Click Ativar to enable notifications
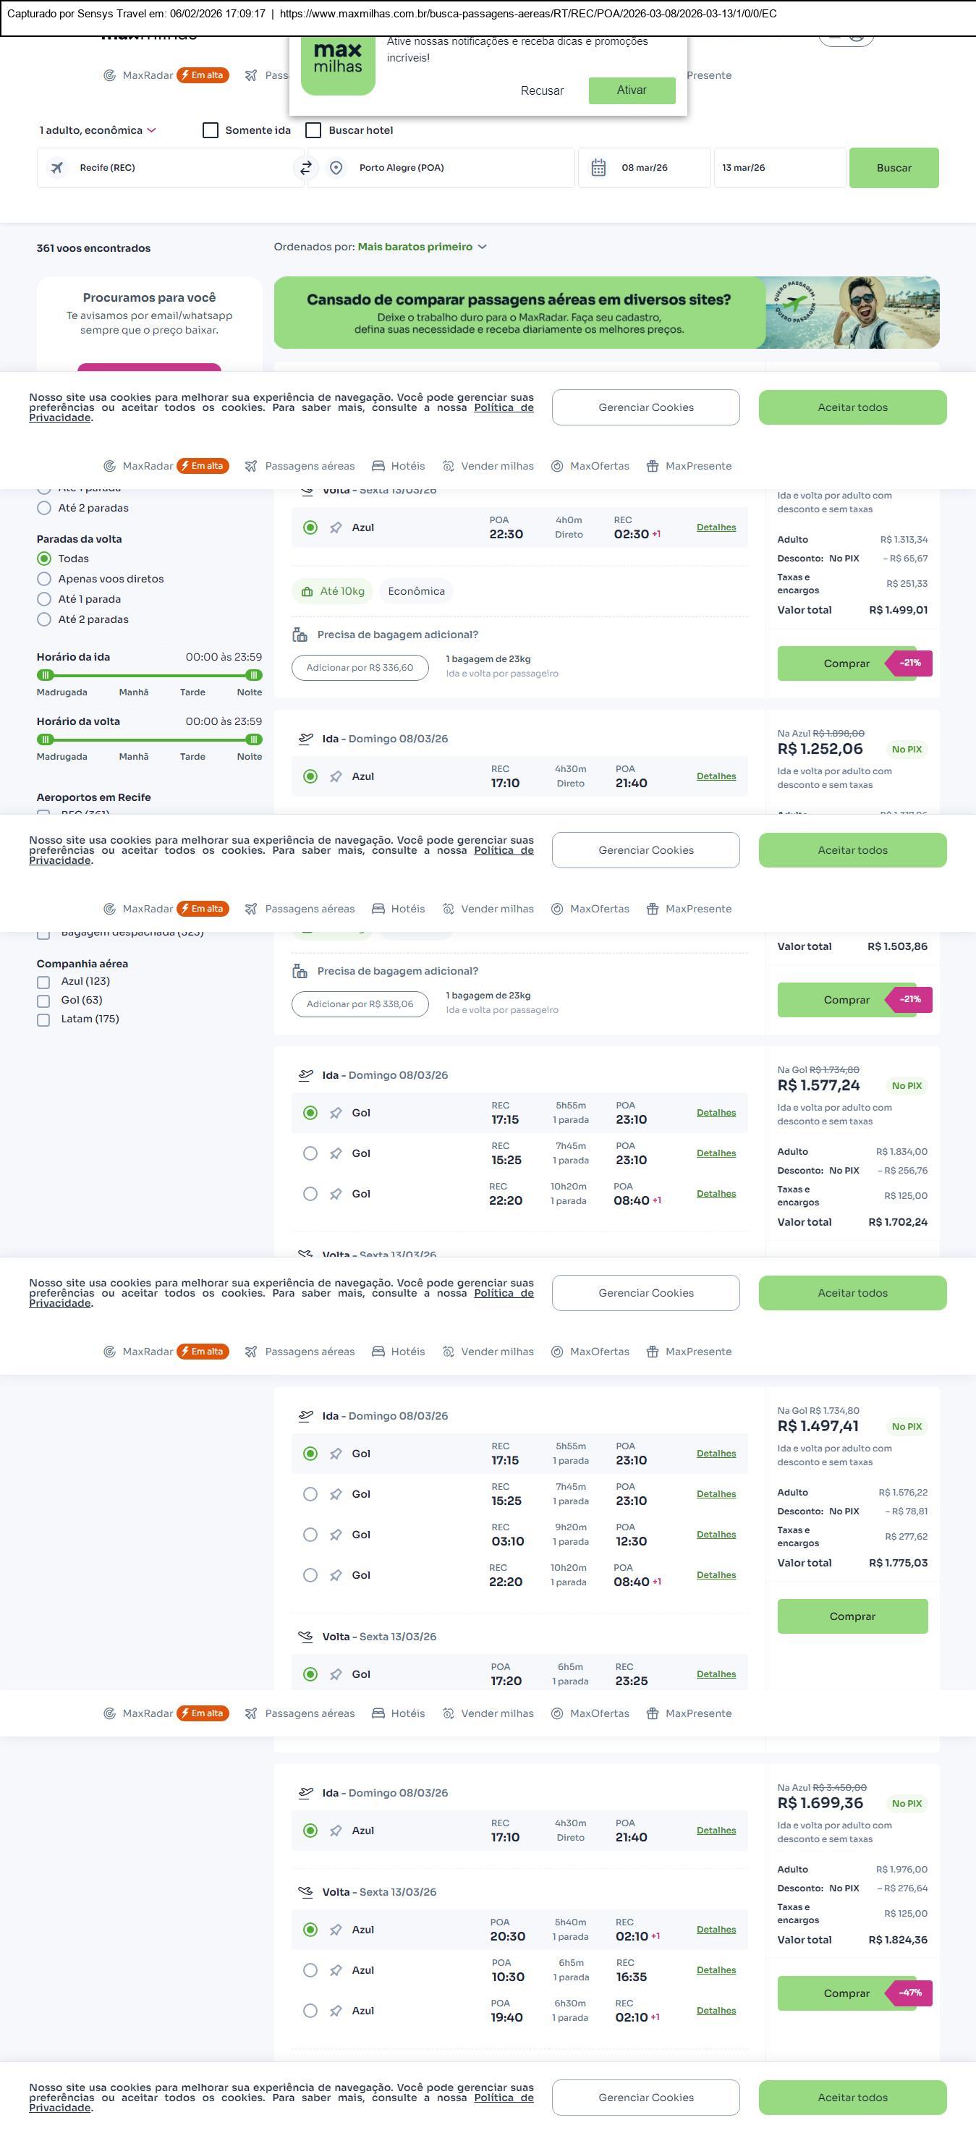This screenshot has height=2133, width=976. click(x=632, y=90)
